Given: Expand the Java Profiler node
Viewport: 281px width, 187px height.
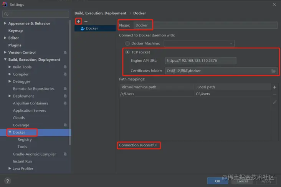Looking at the screenshot, I should [x=10, y=169].
